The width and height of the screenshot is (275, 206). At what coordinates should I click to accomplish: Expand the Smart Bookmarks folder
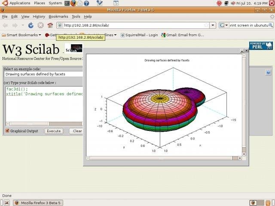[21, 35]
